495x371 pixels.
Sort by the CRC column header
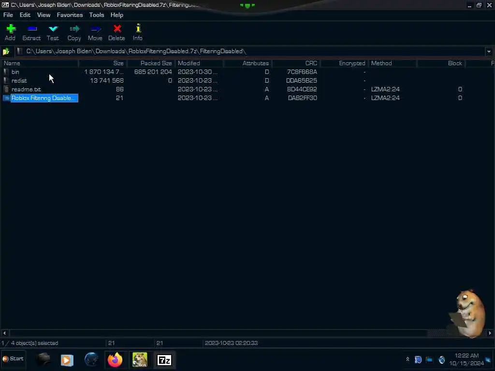[296, 63]
